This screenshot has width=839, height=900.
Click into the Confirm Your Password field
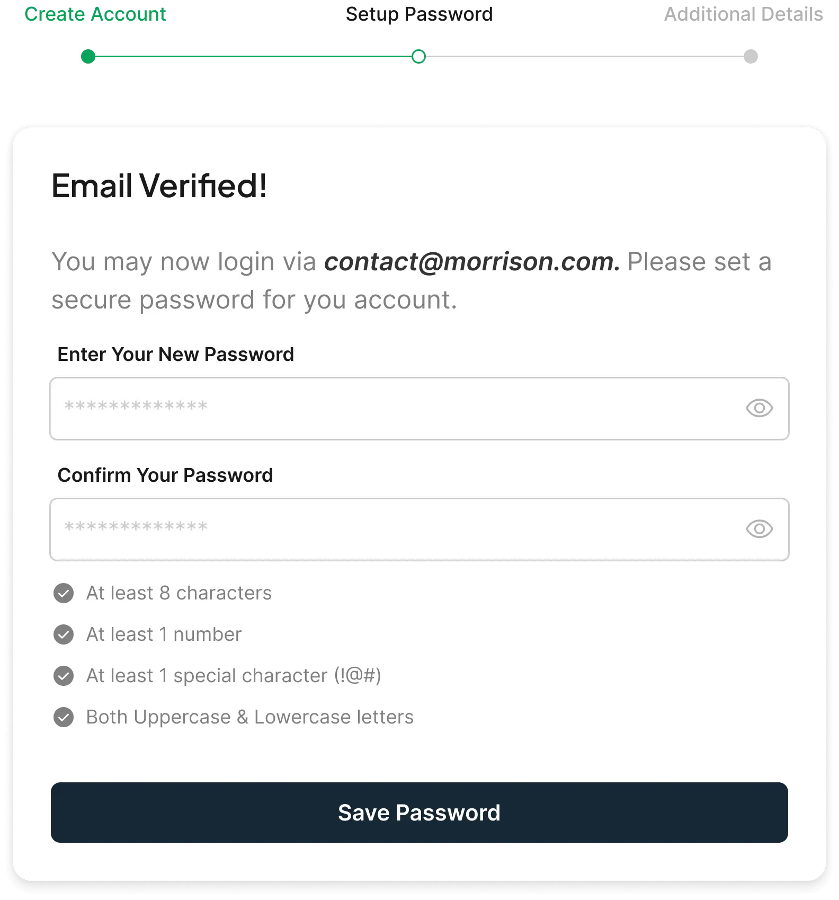pos(392,529)
